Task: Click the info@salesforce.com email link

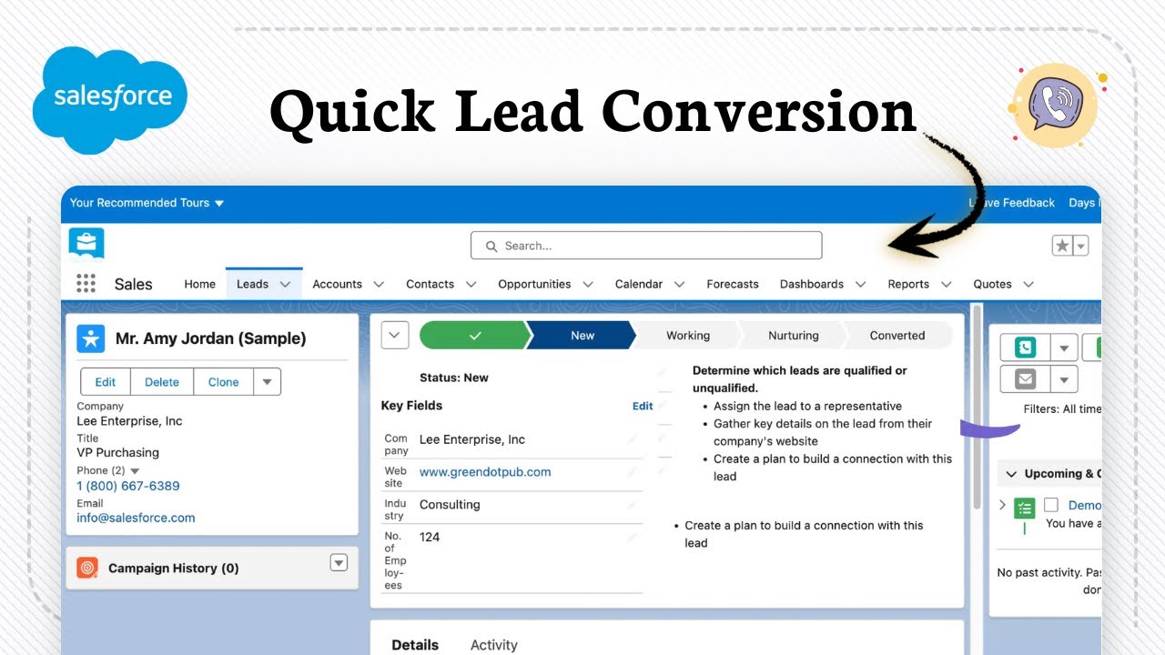Action: tap(136, 518)
